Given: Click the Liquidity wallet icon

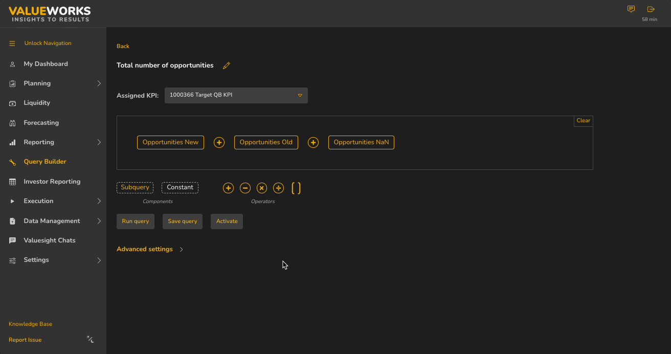Looking at the screenshot, I should pos(13,103).
